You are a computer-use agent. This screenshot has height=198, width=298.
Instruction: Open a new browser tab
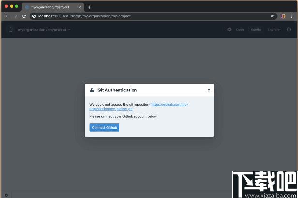tap(89, 7)
